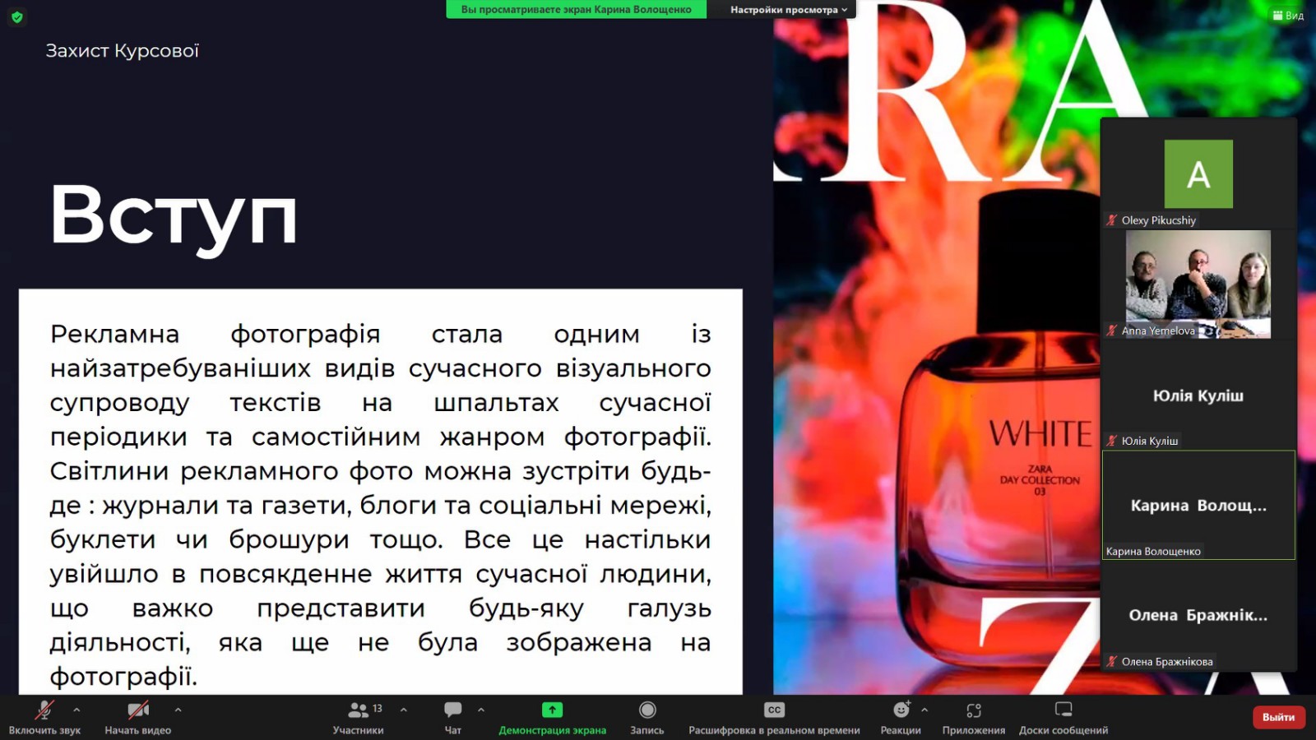The height and width of the screenshot is (740, 1316).
Task: Start camera with Начать видео
Action: 137,717
